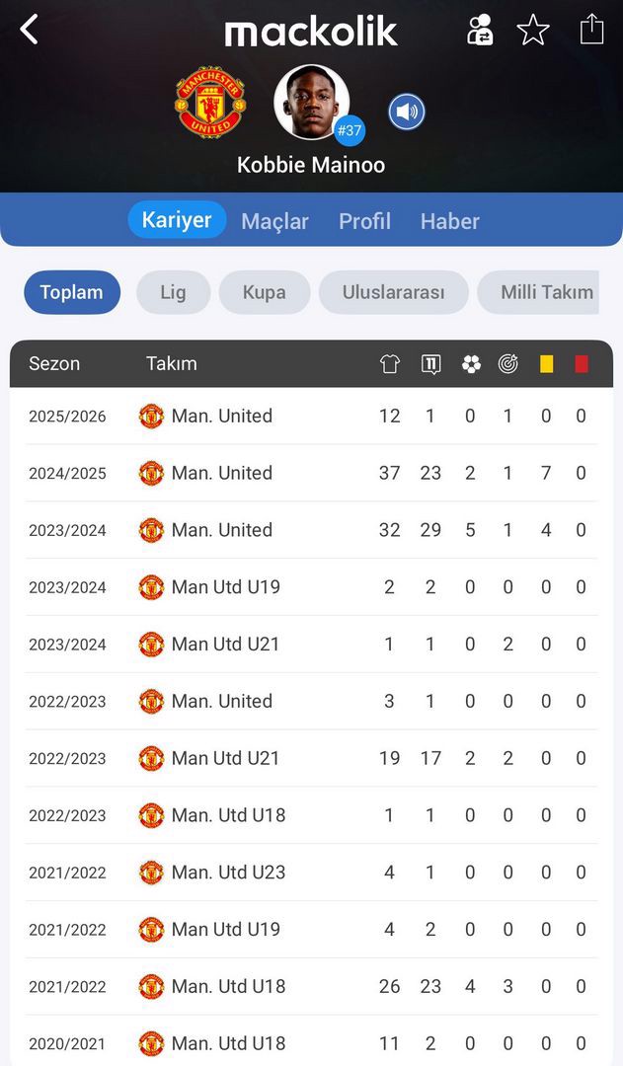This screenshot has height=1066, width=623.
Task: Open the Profil tab
Action: pos(364,221)
